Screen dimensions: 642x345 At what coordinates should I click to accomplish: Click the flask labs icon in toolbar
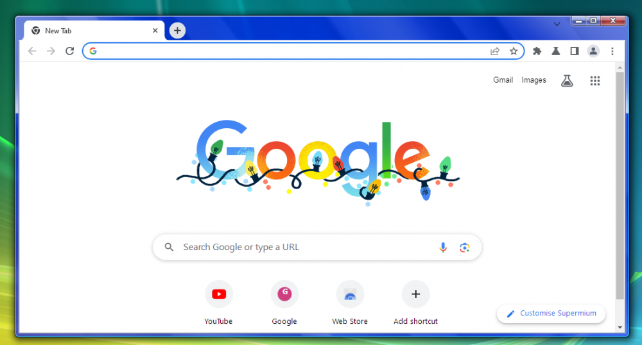[x=555, y=51]
